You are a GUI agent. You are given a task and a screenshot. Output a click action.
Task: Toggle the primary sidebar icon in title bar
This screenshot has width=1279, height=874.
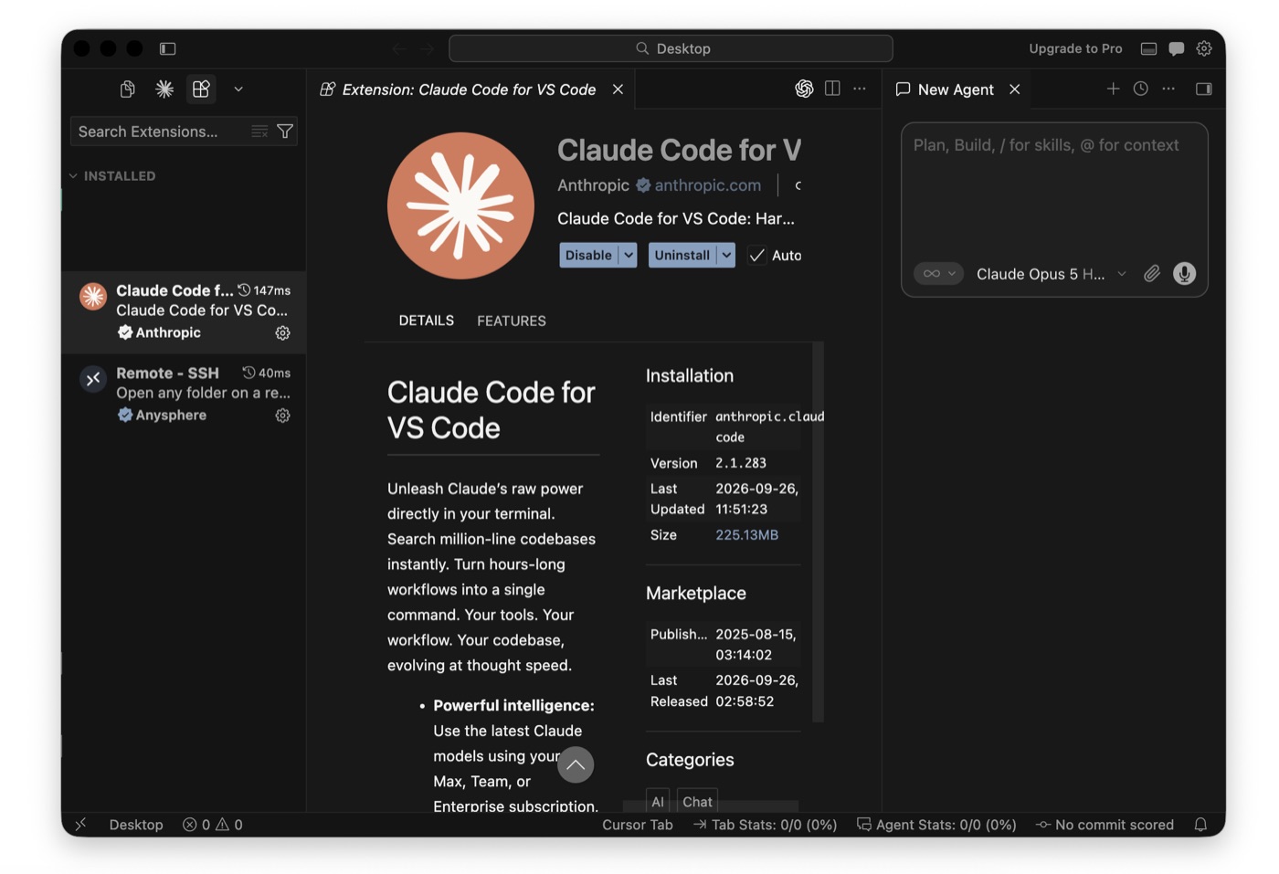[167, 48]
